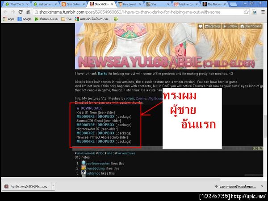Open the Chrome hamburger menu

pyautogui.click(x=263, y=12)
